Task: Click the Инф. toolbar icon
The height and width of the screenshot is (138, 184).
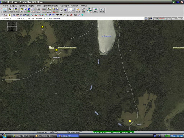Action: tap(83, 10)
